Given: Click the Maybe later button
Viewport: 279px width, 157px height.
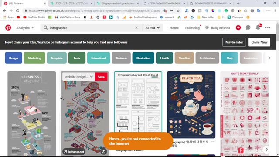Looking at the screenshot, I should pos(234,42).
